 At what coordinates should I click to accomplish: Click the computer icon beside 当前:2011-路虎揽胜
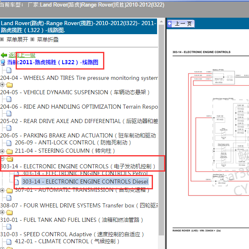click(3, 63)
